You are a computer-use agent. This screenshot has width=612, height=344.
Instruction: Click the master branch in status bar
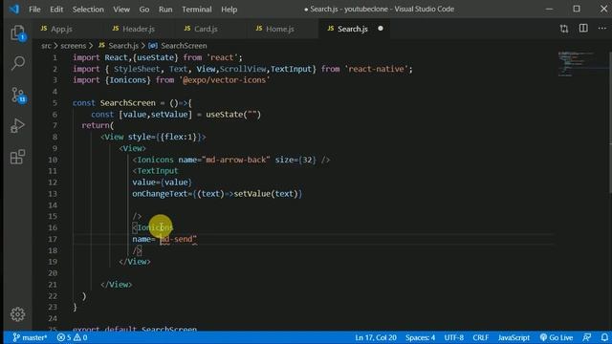coord(30,337)
